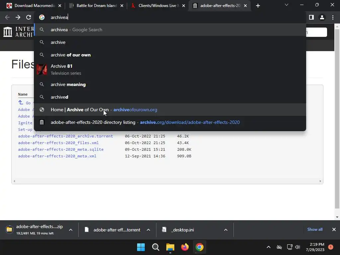Reload the current page
Viewport: 340px width, 255px height.
[29, 17]
